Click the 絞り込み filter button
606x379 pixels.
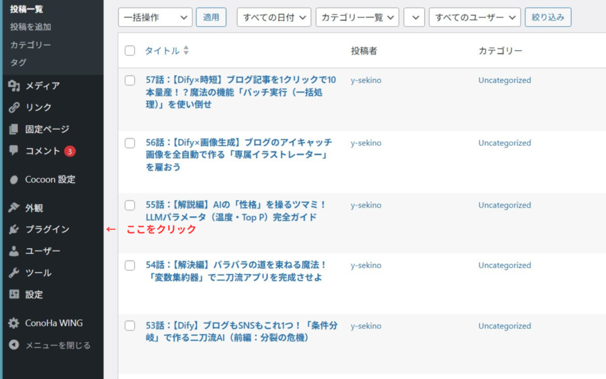coord(547,17)
